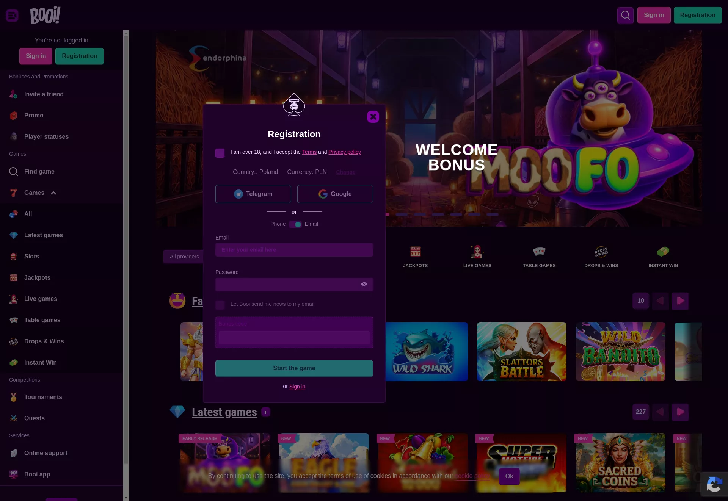Click the Quests crossed swords icon
This screenshot has height=501, width=728.
coord(14,418)
